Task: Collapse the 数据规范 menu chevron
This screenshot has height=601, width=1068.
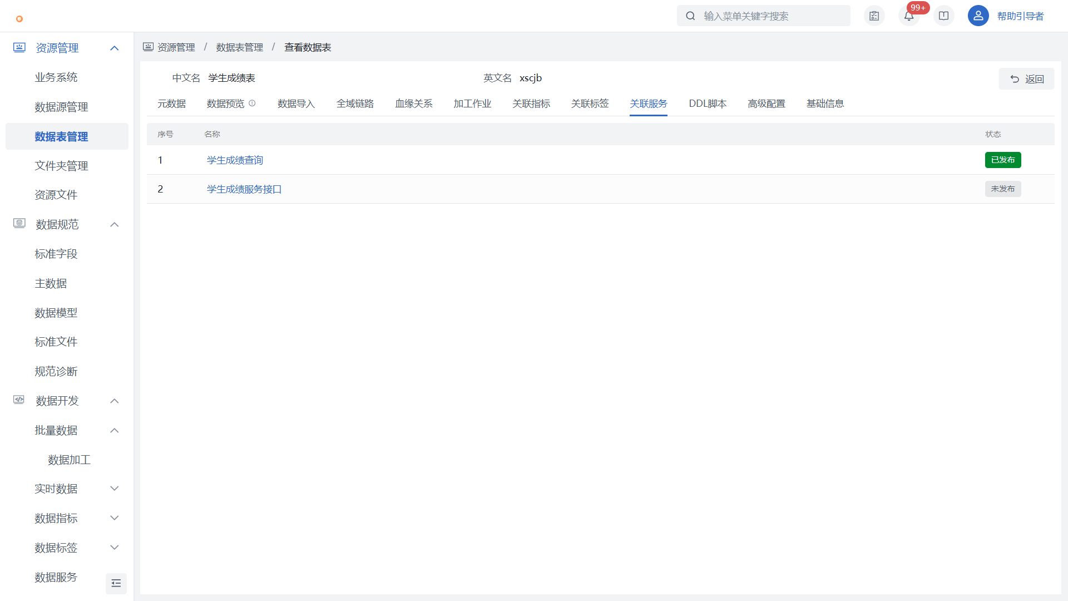Action: (x=115, y=224)
